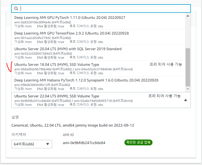Choose Ubuntu Server 18.04 LTS SSD Volume Type
202x165 pixels.
pyautogui.click(x=98, y=68)
